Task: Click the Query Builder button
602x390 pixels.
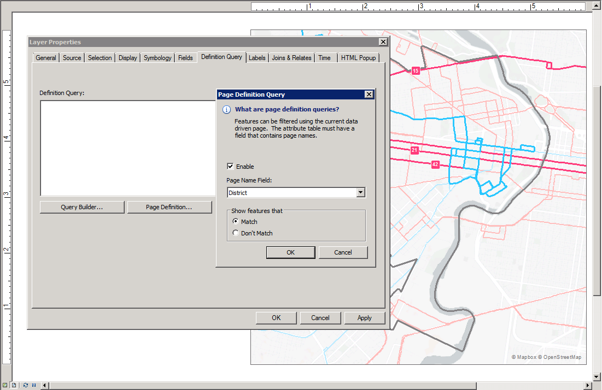Action: (x=82, y=207)
